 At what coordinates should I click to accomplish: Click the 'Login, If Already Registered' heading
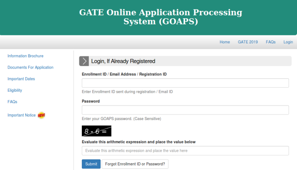click(x=123, y=61)
